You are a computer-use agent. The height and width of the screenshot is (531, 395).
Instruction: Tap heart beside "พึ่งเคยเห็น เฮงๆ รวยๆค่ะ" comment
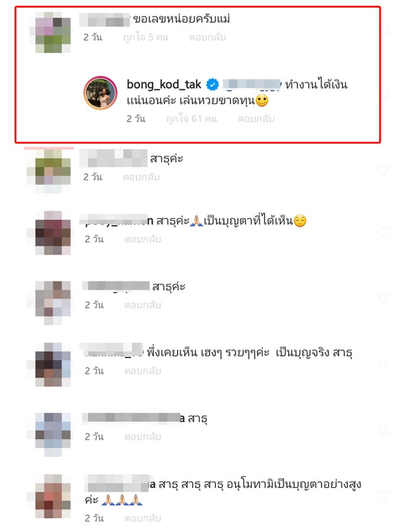click(383, 364)
